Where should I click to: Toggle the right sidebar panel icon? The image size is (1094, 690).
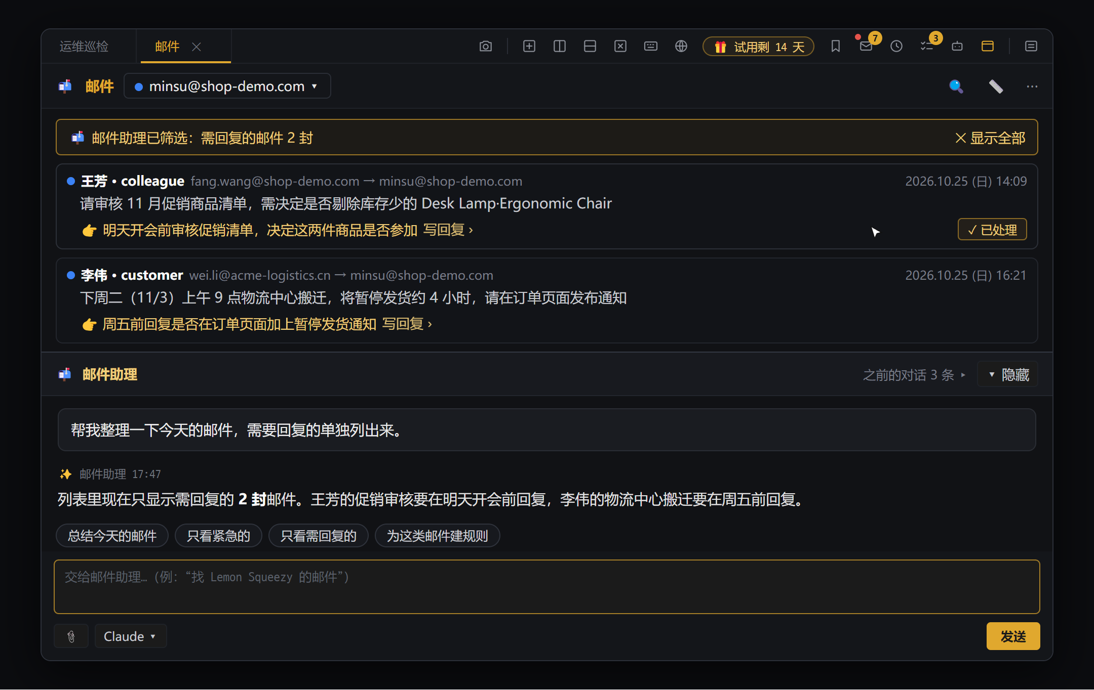[1031, 47]
